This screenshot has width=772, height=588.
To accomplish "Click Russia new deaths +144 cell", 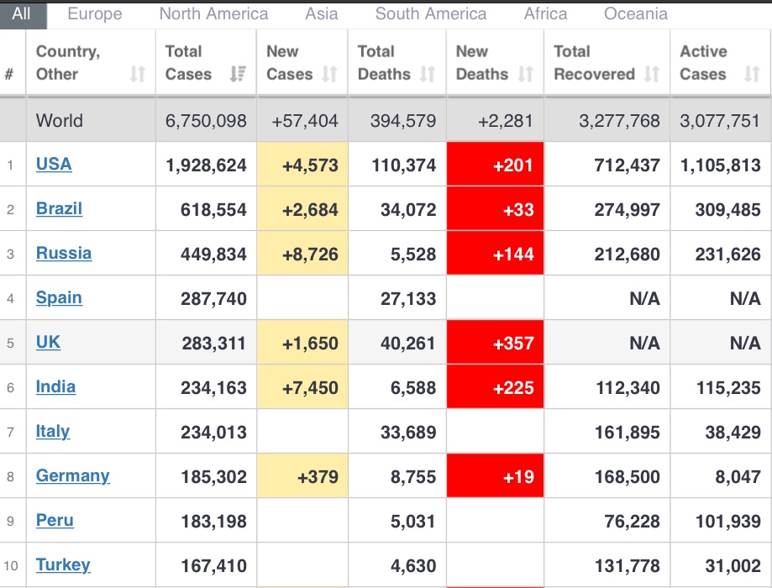I will [496, 253].
